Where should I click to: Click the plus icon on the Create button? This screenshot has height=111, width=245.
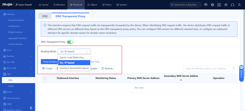(x=43, y=68)
